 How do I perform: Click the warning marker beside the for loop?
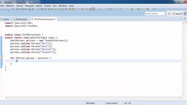click(x=1, y=58)
